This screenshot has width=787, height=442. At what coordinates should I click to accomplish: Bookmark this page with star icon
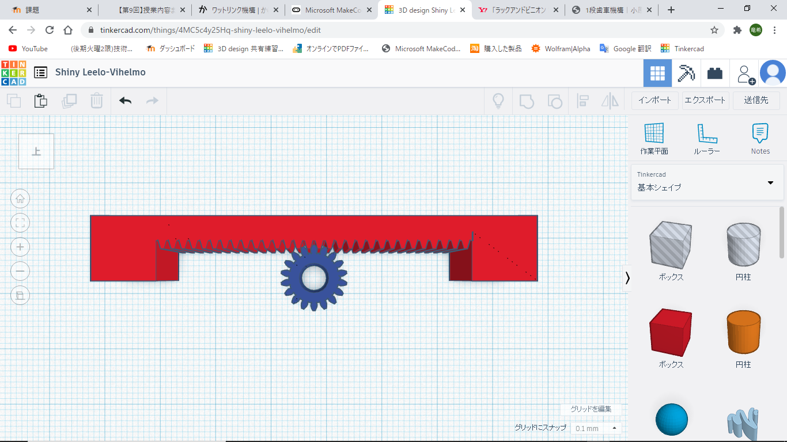(714, 30)
